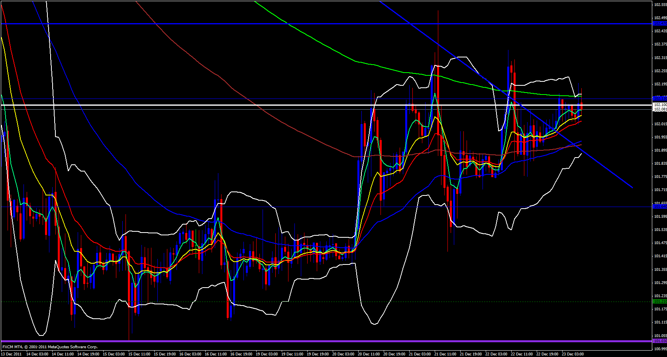The width and height of the screenshot is (667, 357).
Task: Click the 100.995 price axis label
Action: point(660,349)
